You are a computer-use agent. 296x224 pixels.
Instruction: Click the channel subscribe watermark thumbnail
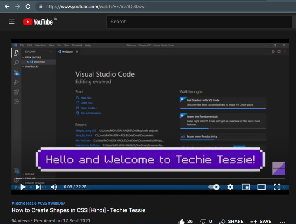click(279, 168)
